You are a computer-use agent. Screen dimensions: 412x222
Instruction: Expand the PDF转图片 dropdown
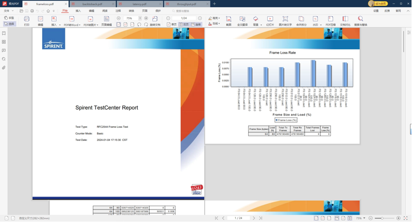tap(98, 25)
